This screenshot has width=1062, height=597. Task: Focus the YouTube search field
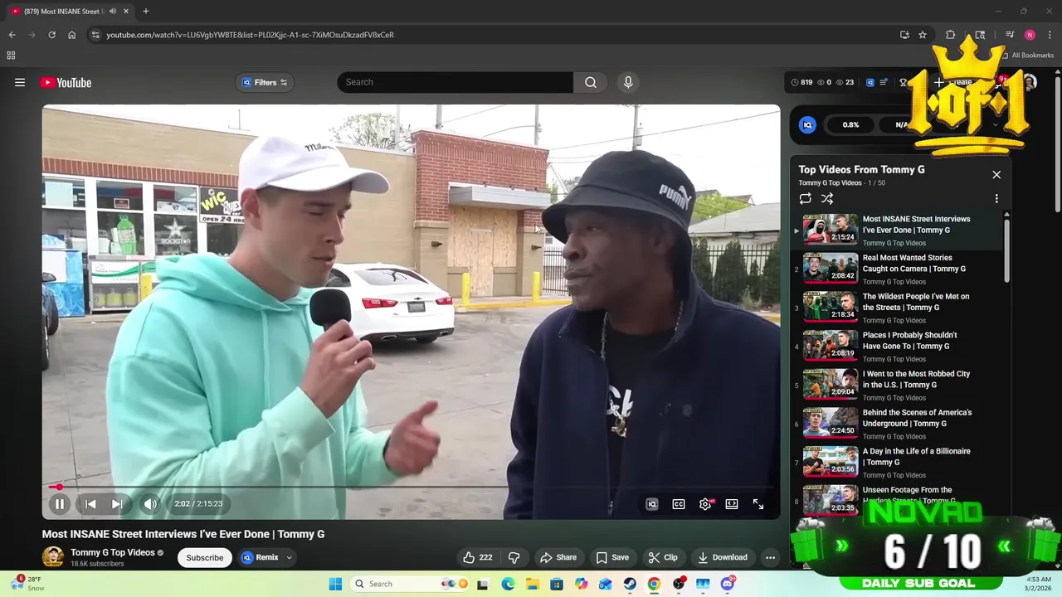455,82
